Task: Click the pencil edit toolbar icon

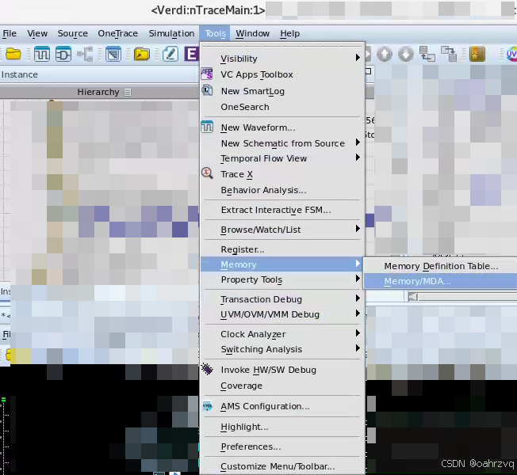Action: pos(170,54)
